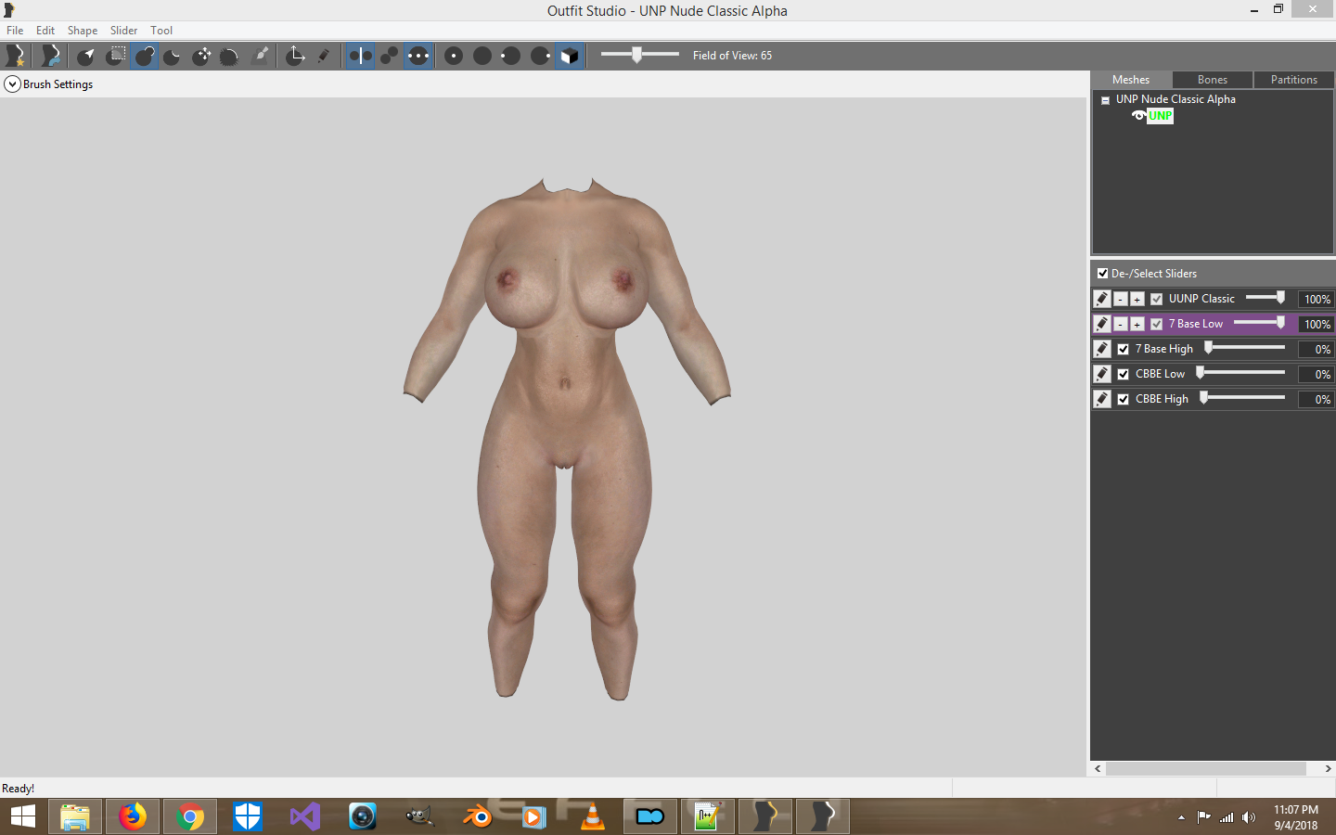Screen dimensions: 1336x835
Task: Toggle X-Mirror editing
Action: click(360, 56)
